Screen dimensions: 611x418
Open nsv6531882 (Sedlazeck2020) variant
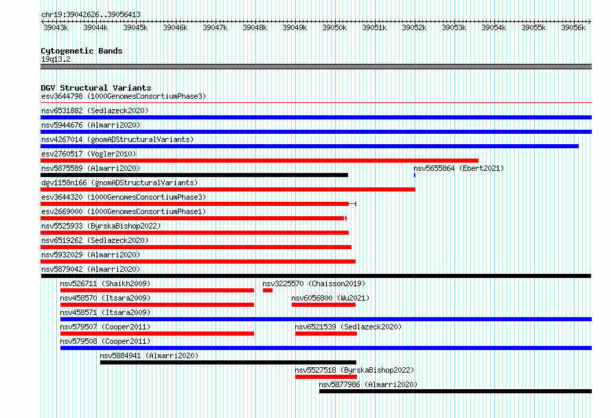pos(95,111)
